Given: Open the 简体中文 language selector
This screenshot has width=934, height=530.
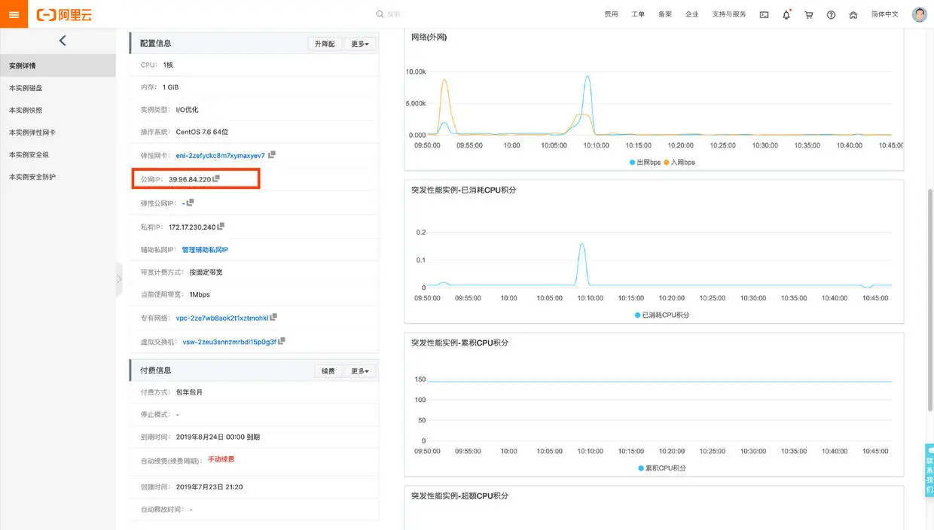Looking at the screenshot, I should click(884, 14).
